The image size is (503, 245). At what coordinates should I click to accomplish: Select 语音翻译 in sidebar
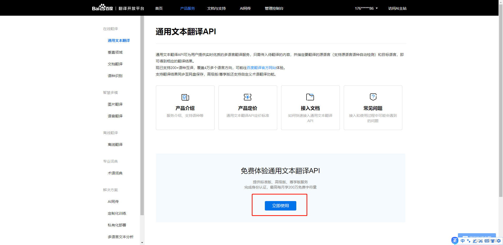(x=115, y=116)
